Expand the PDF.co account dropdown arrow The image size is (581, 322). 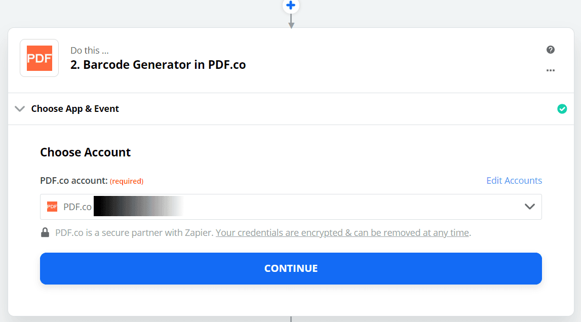(530, 207)
